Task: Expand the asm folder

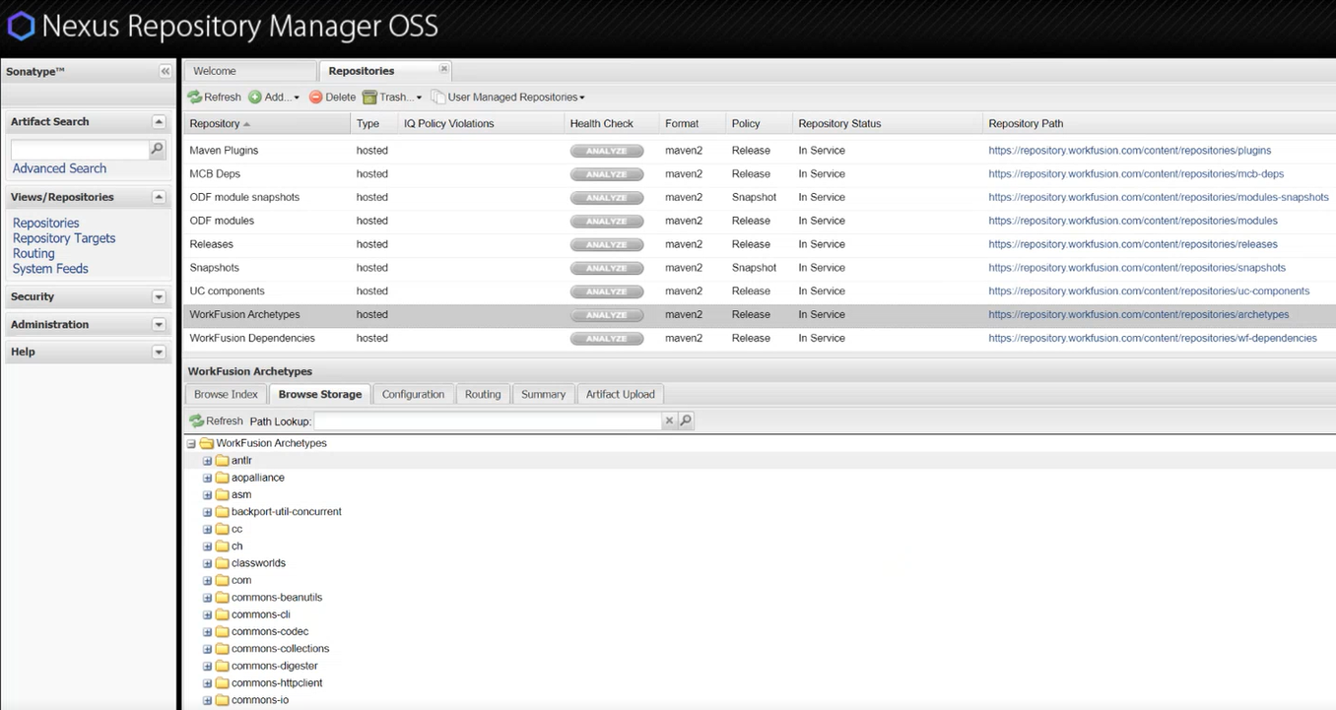Action: (x=207, y=494)
